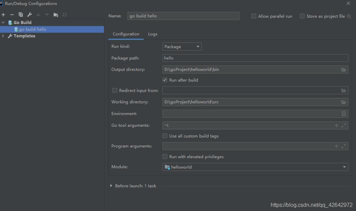The height and width of the screenshot is (211, 356).
Task: Uncheck the Run after build checkbox
Action: click(165, 80)
